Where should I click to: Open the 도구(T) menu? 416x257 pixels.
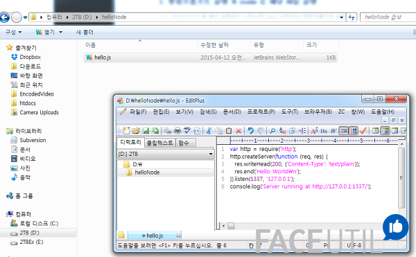289,112
